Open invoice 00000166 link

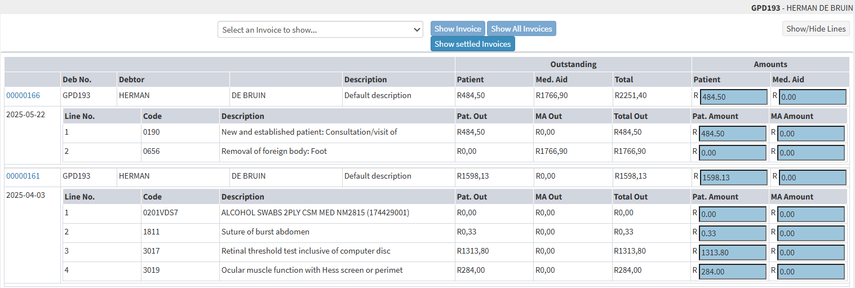(23, 95)
